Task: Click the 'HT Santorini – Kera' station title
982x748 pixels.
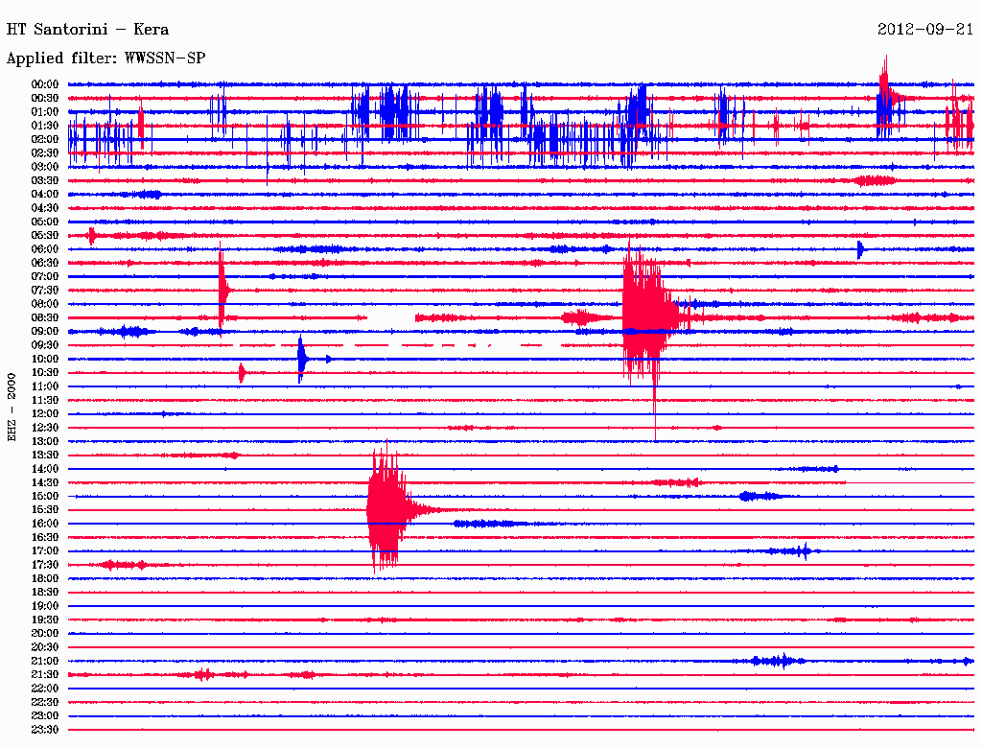Action: [87, 30]
